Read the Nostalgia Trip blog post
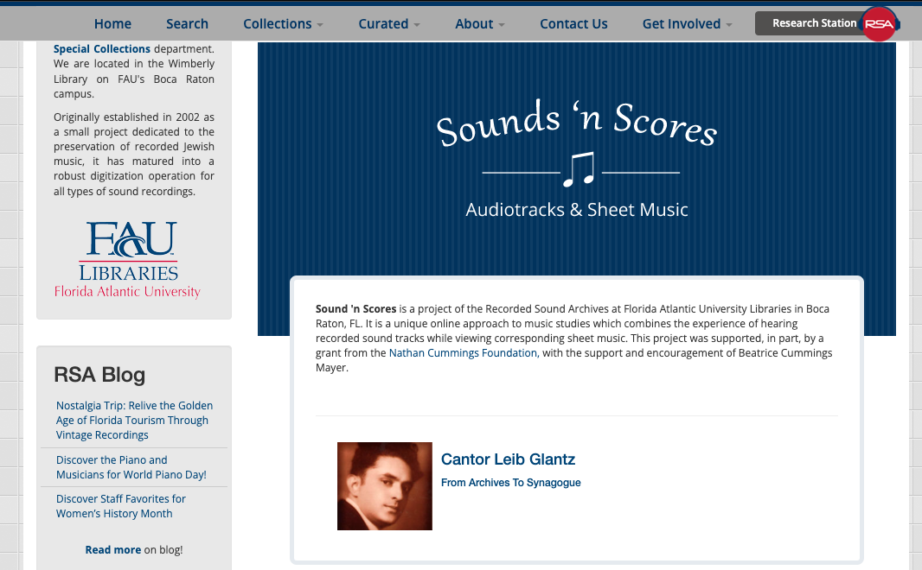Image resolution: width=922 pixels, height=570 pixels. (x=134, y=420)
